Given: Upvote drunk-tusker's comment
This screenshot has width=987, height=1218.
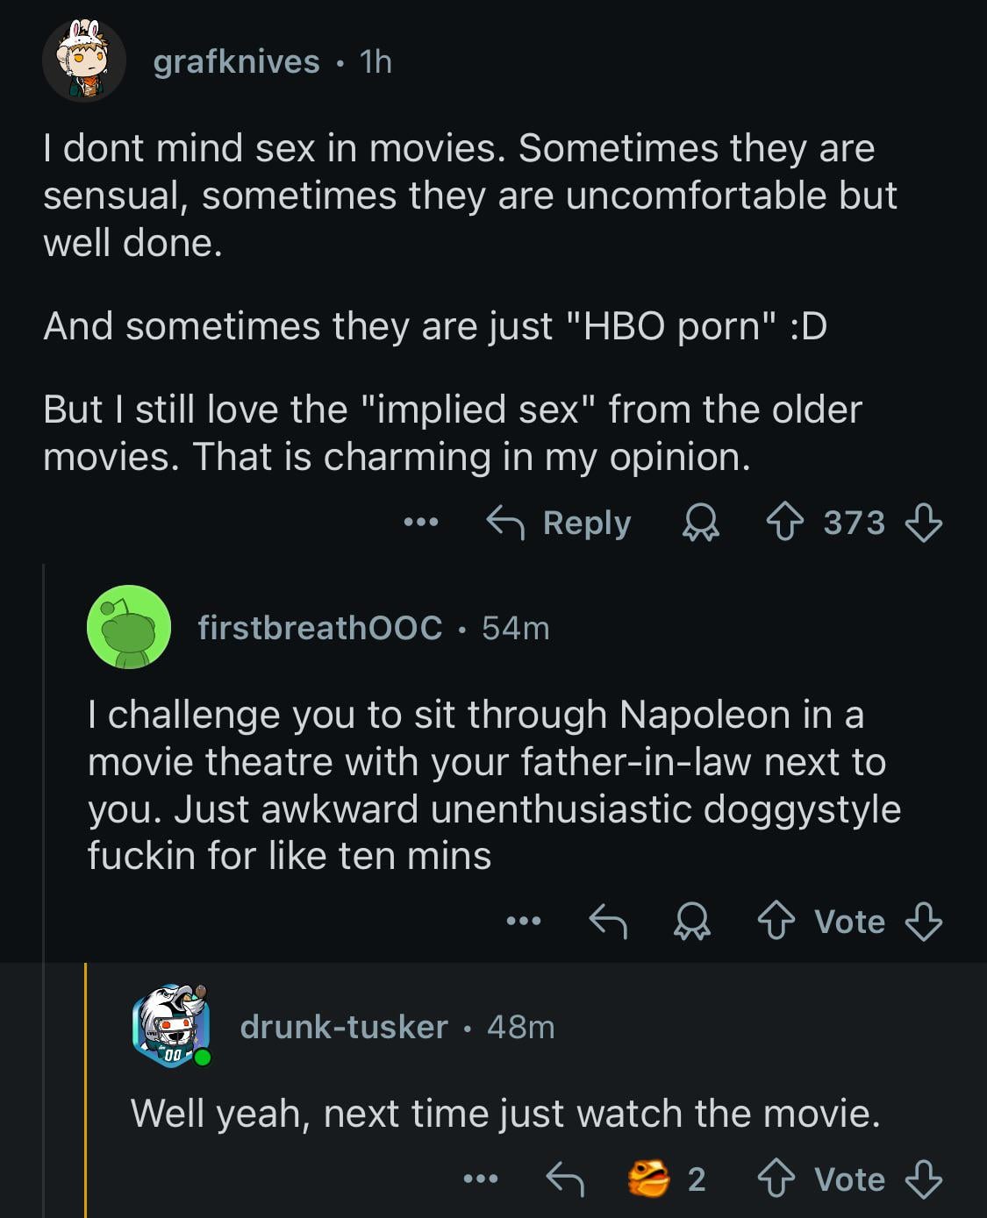Looking at the screenshot, I should tap(776, 1179).
